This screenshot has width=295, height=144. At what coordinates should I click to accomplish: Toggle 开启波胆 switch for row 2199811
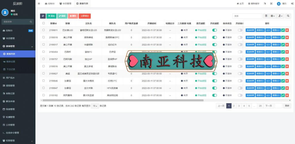[x=214, y=30]
